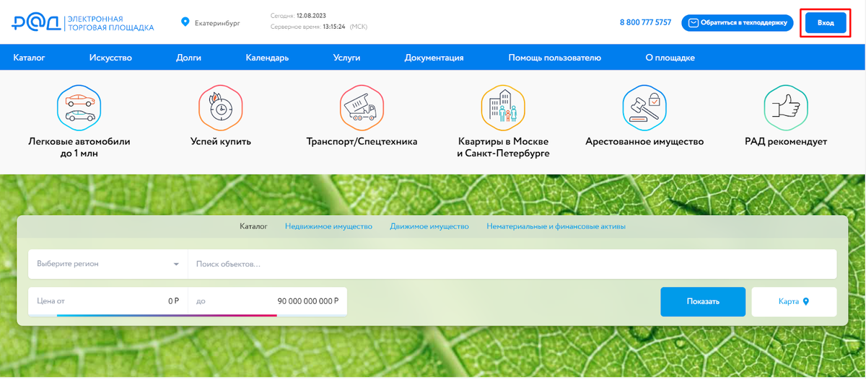This screenshot has height=379, width=866.
Task: Open the Искусство menu item
Action: (x=110, y=58)
